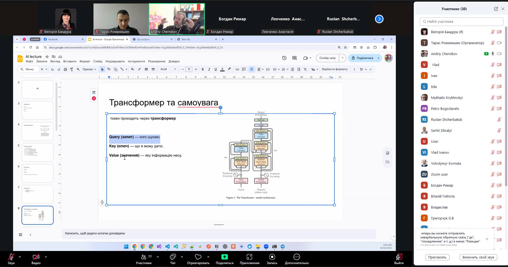Click the Bold formatting icon
The height and width of the screenshot is (267, 508).
(203, 69)
